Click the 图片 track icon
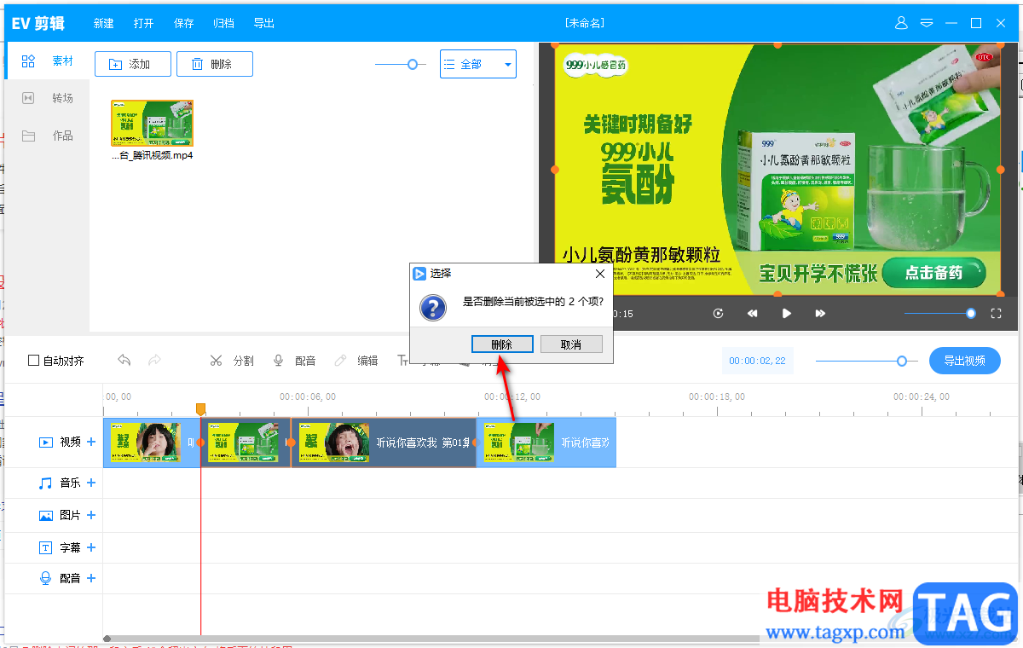Image resolution: width=1023 pixels, height=648 pixels. pos(46,515)
